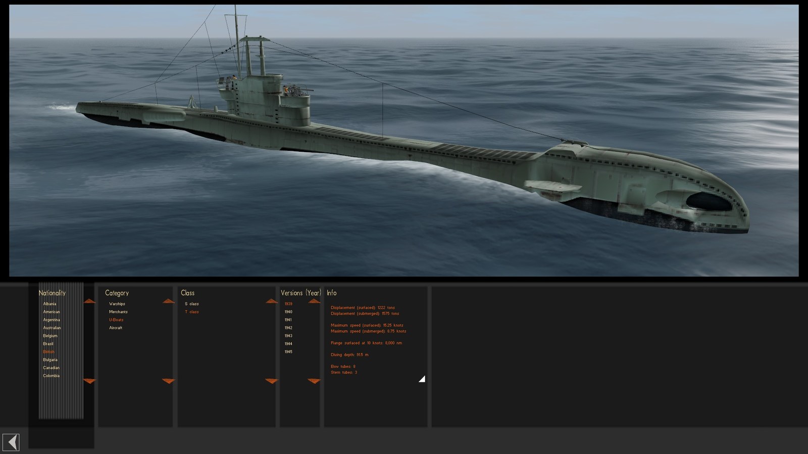Click the back arrow button

tap(11, 442)
